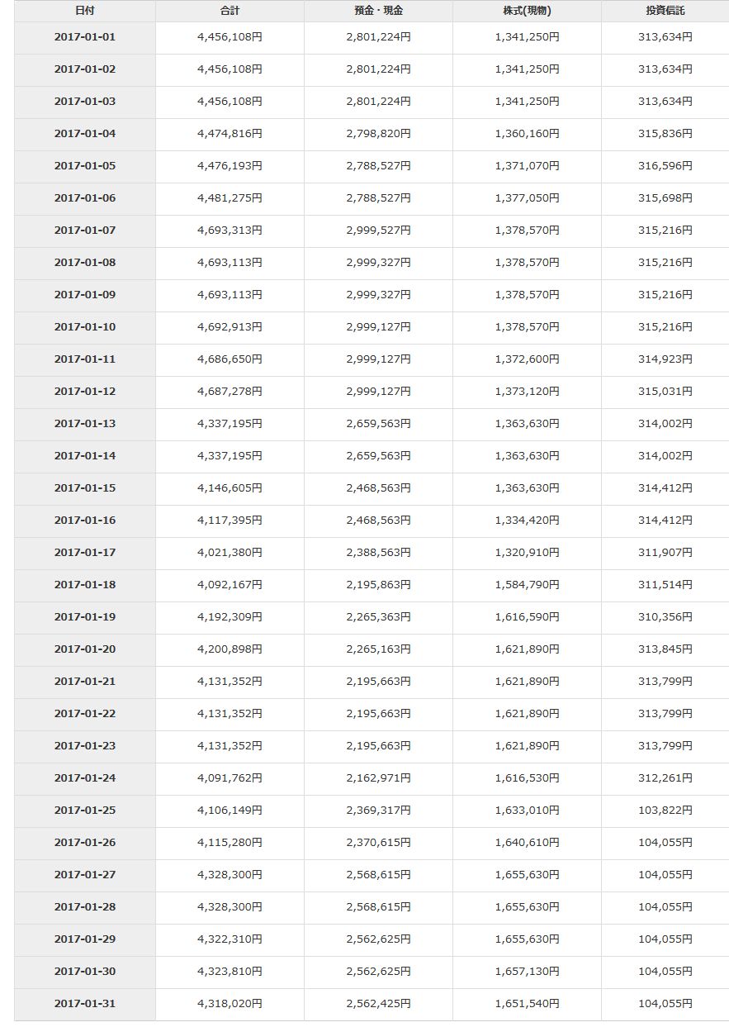Select the 2017-01-25 date cell
Viewport: 729px width, 1027px height.
[84, 811]
